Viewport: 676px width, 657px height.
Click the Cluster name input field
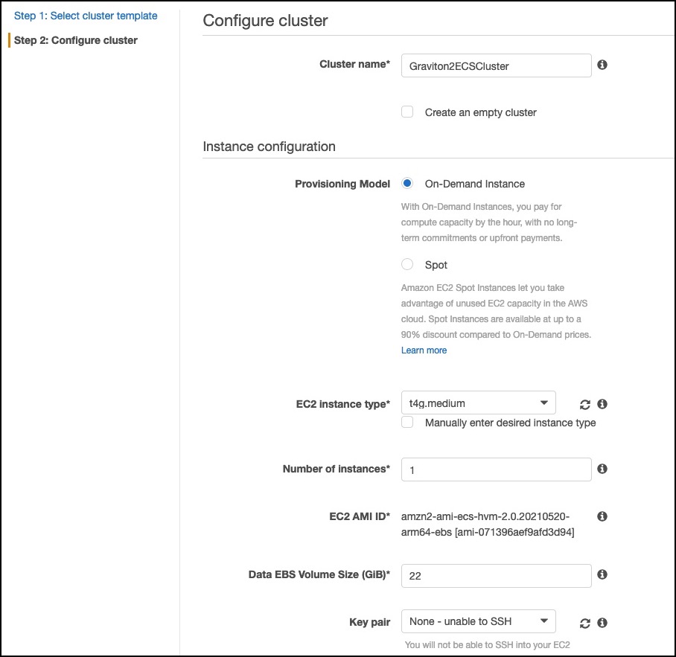click(497, 65)
